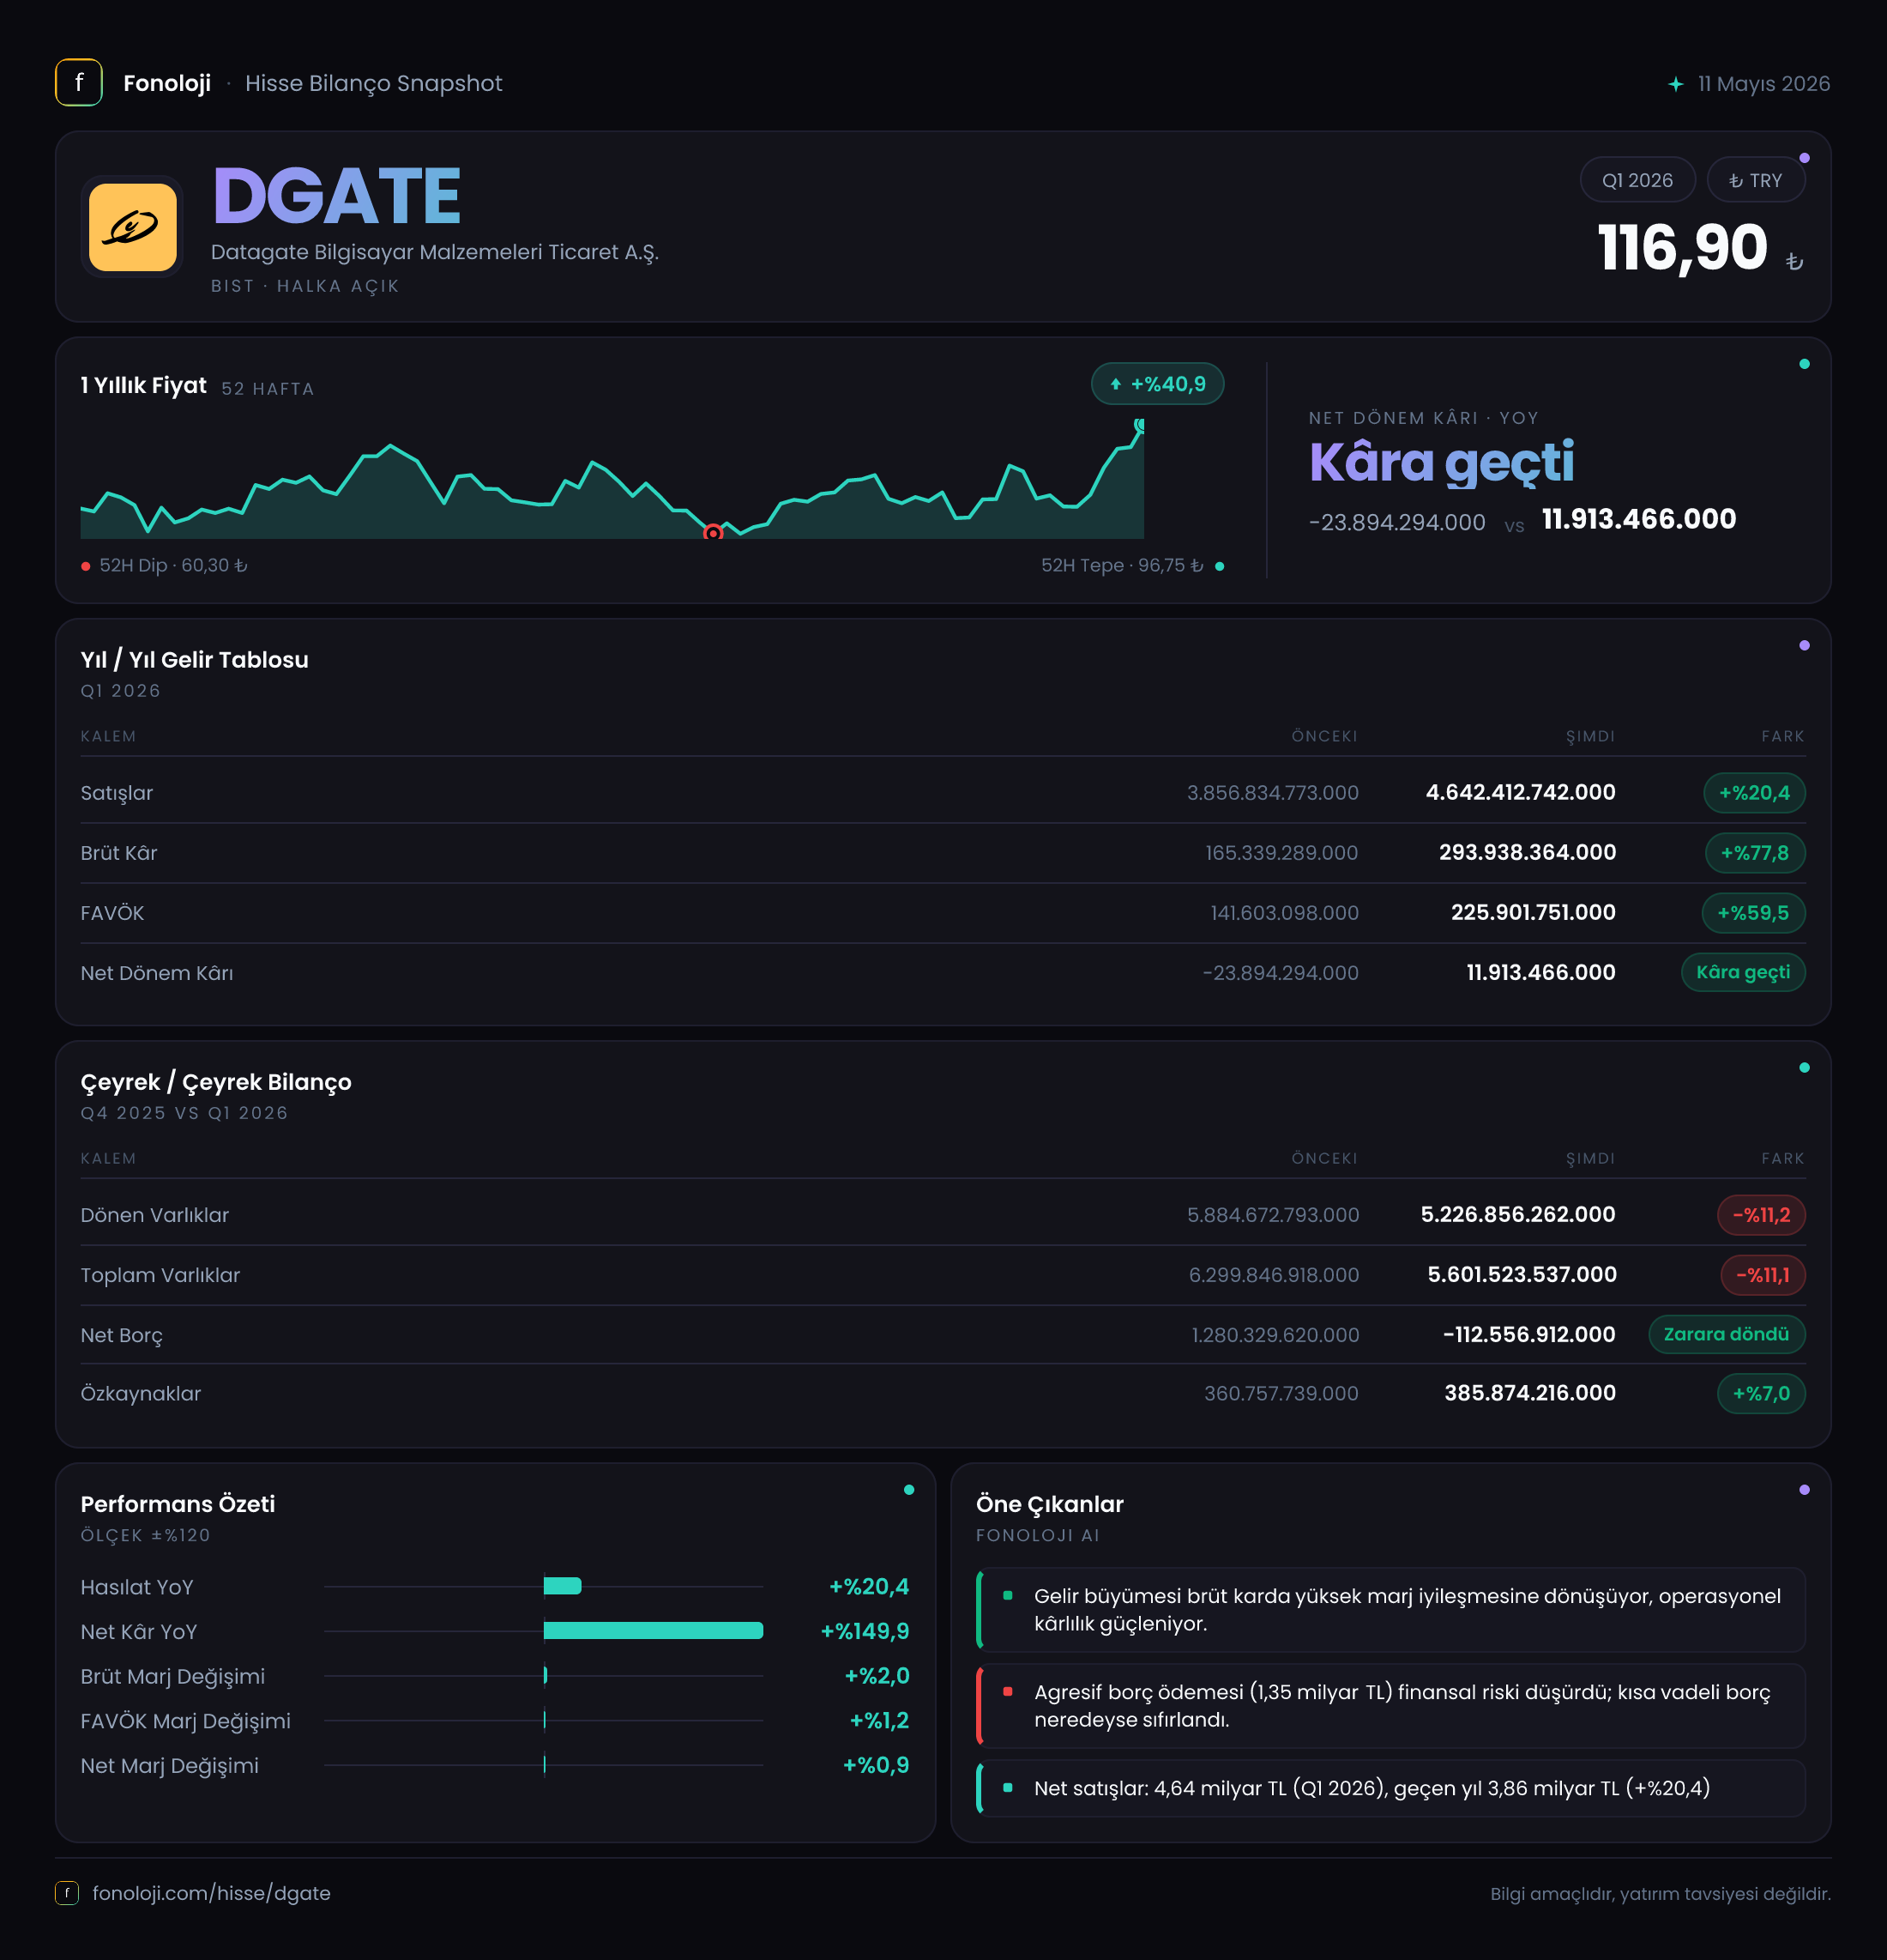
Task: Click the Dönen Varlıklar -%11,2 badge
Action: coord(1761,1215)
